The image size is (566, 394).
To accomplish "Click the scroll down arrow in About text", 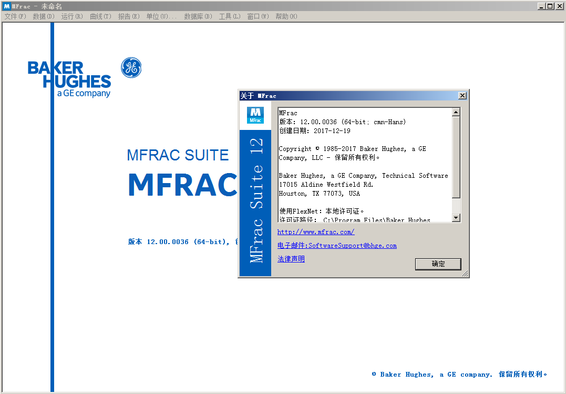I will [x=456, y=217].
